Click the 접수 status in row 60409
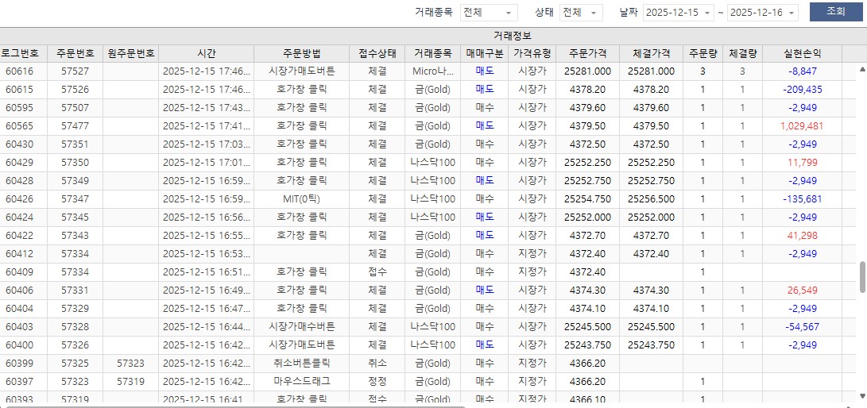 [377, 271]
